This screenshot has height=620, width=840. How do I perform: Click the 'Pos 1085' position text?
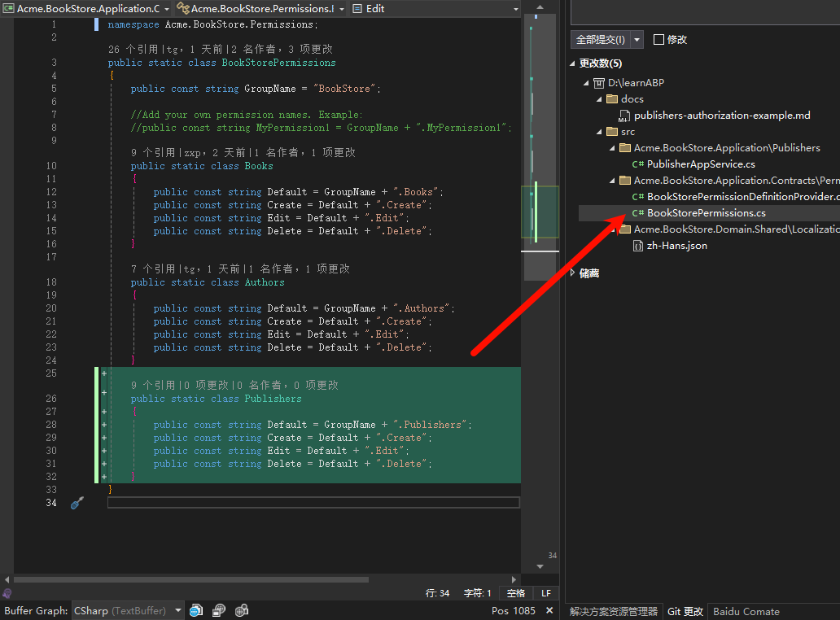point(514,610)
